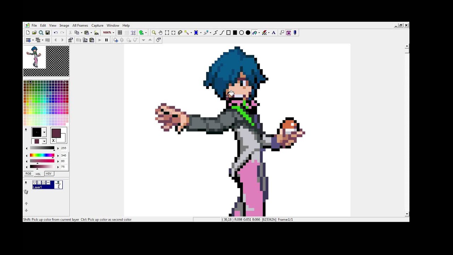Expand the green background-color icon dropdown
Viewport: 453px width, 255px height.
point(146,33)
